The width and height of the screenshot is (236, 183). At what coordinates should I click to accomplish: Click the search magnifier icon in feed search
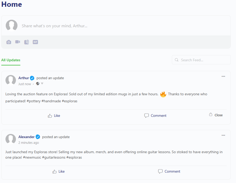click(x=177, y=60)
